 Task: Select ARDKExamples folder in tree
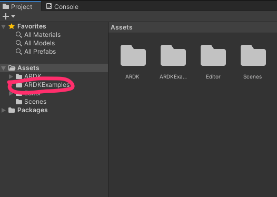click(x=47, y=85)
